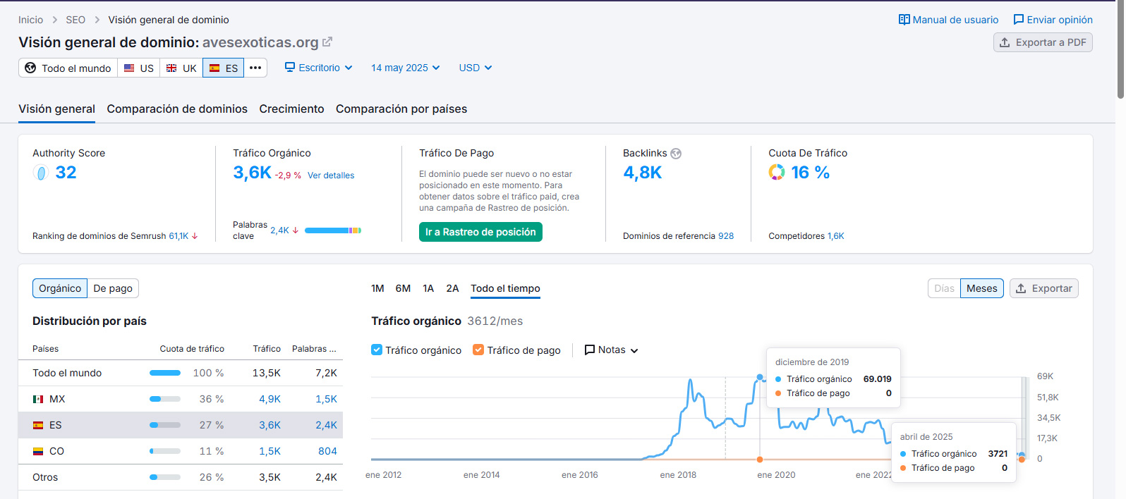Click the MX Mexico flag icon

pos(38,399)
